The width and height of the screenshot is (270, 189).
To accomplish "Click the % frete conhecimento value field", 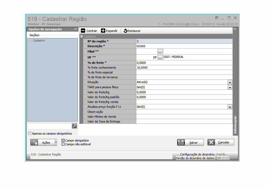I will [x=184, y=68].
